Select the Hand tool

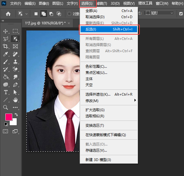click(x=15, y=100)
